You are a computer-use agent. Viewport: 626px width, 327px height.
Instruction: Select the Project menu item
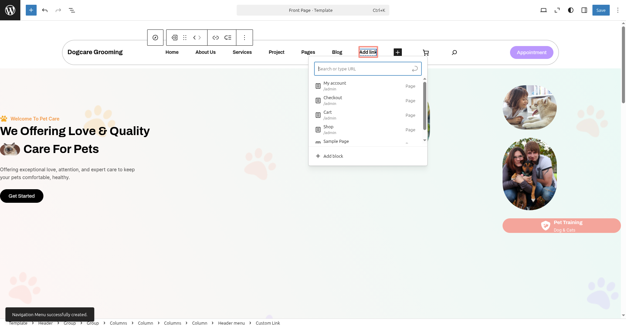[276, 52]
